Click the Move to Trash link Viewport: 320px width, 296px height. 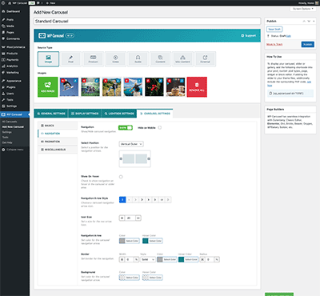[274, 44]
